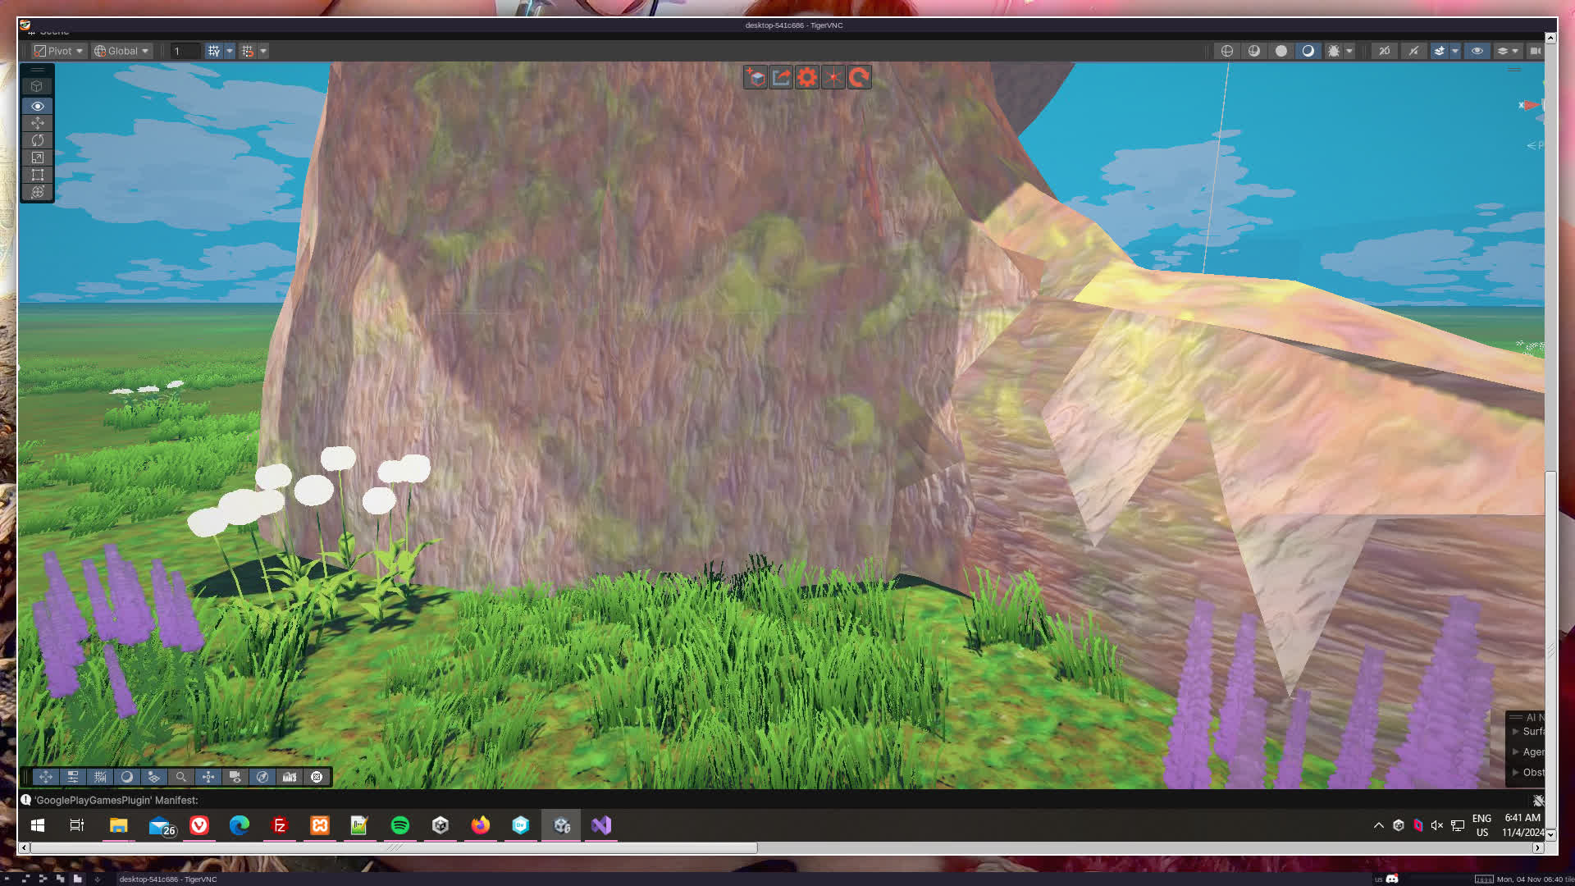Click the search magnifier overlay button

coord(181,777)
